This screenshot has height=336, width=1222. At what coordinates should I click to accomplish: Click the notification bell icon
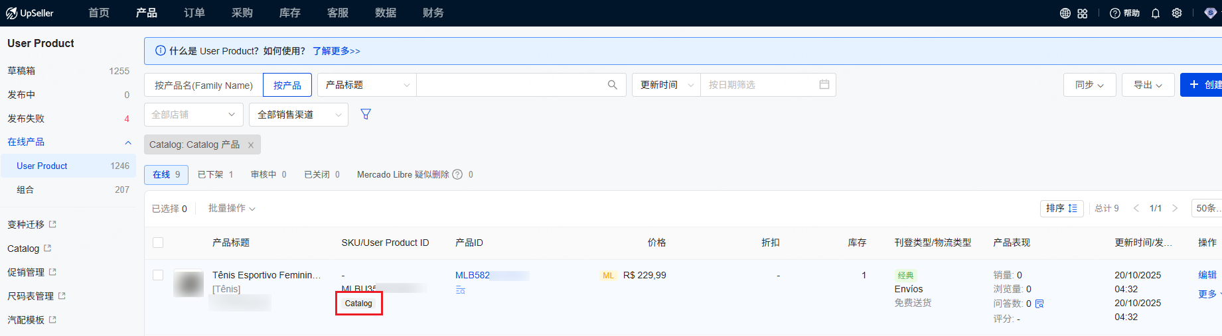(x=1156, y=13)
